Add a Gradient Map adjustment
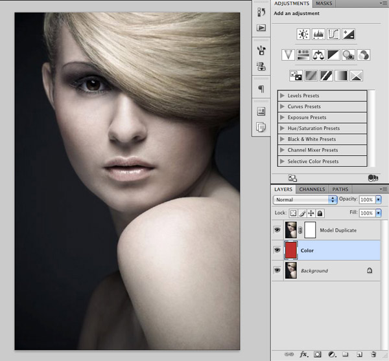389x361 pixels. [341, 76]
